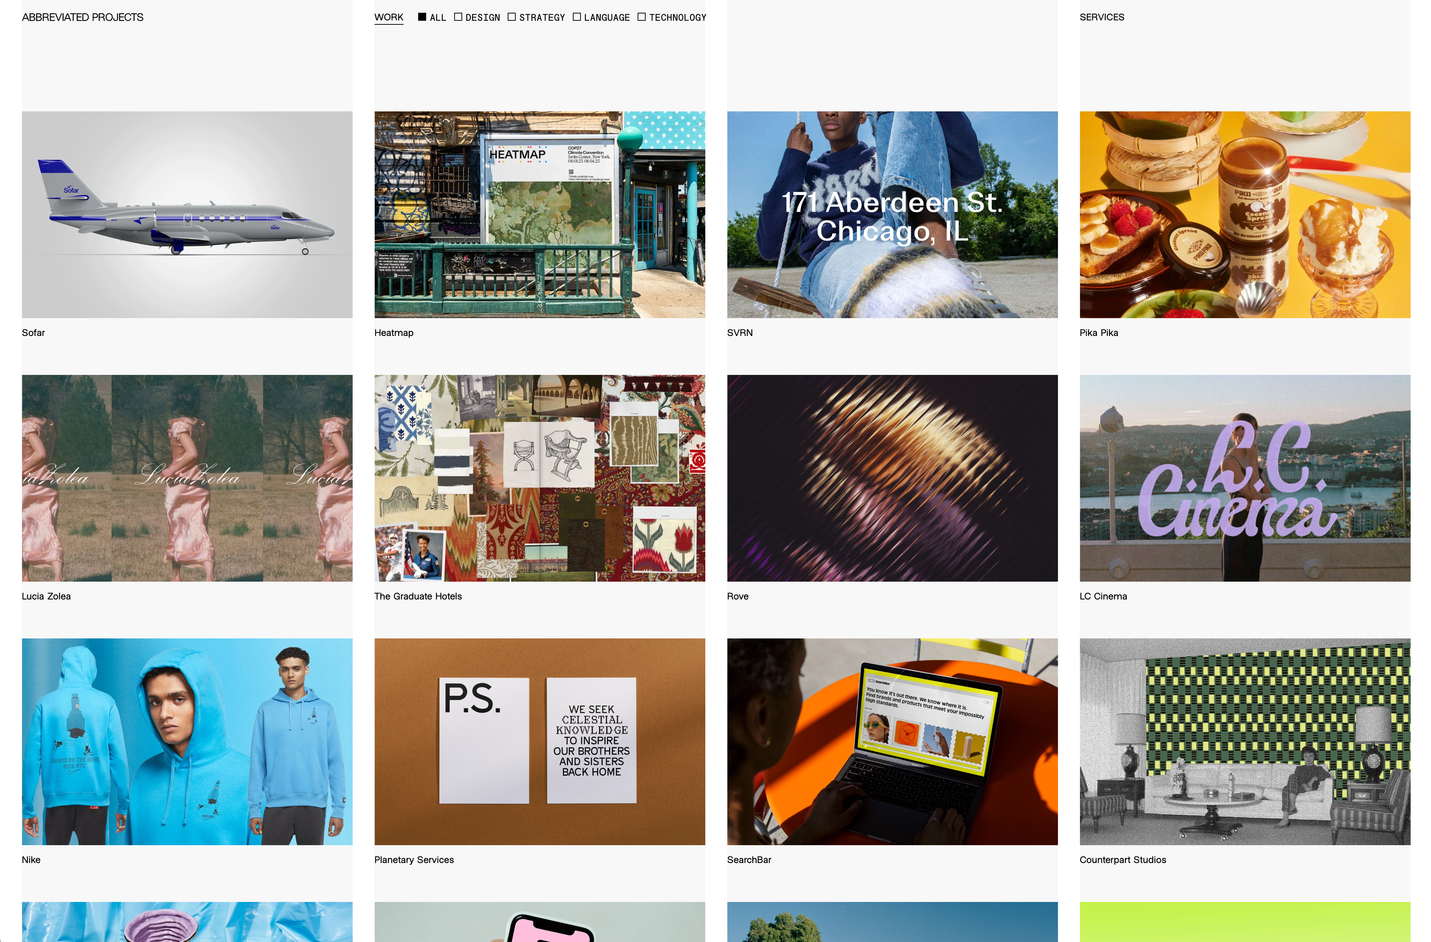This screenshot has width=1431, height=942.
Task: Open the Nike blue hoodies thumbnail
Action: point(187,741)
